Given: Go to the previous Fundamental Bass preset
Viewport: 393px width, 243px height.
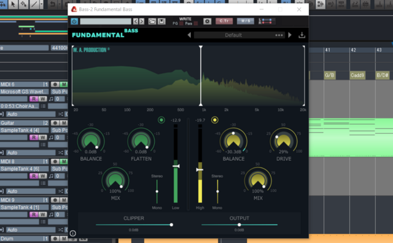Looking at the screenshot, I should coord(189,35).
